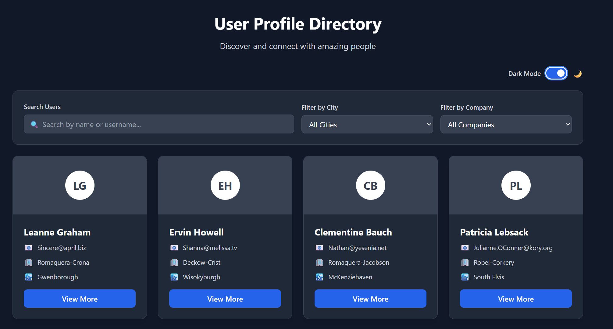The width and height of the screenshot is (613, 329).
Task: Click the PL initials avatar
Action: point(516,185)
